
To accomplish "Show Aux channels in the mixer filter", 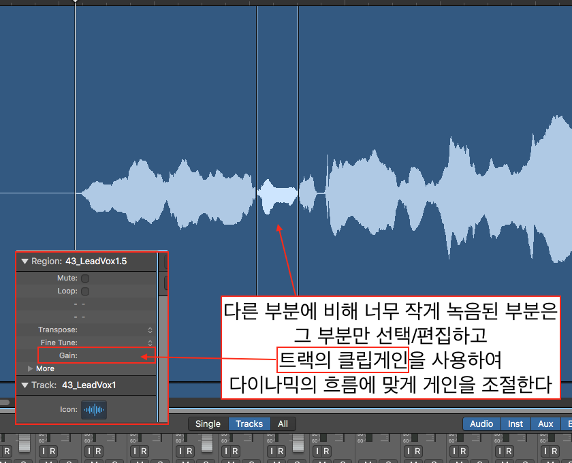I will 545,424.
